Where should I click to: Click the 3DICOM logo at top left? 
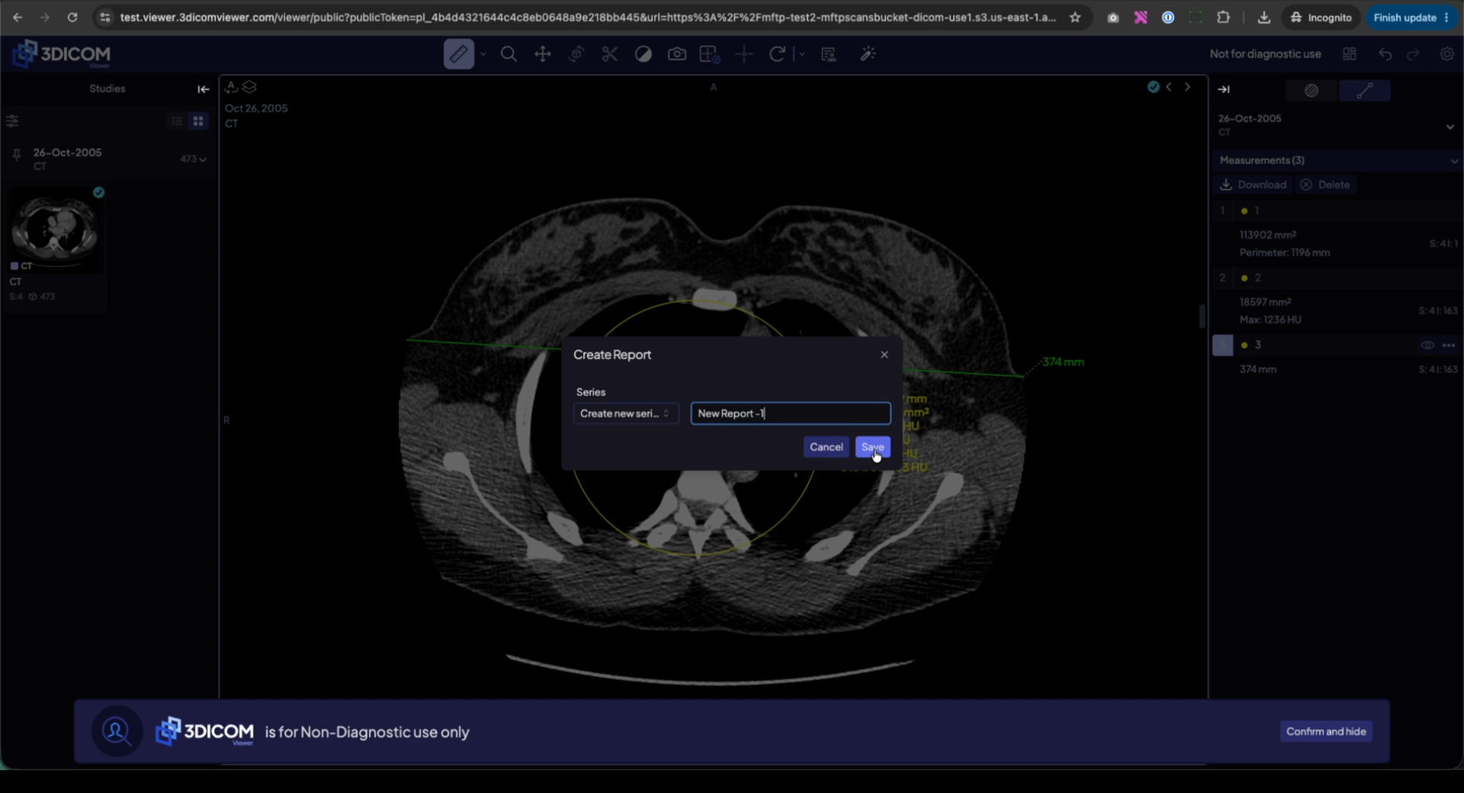63,54
